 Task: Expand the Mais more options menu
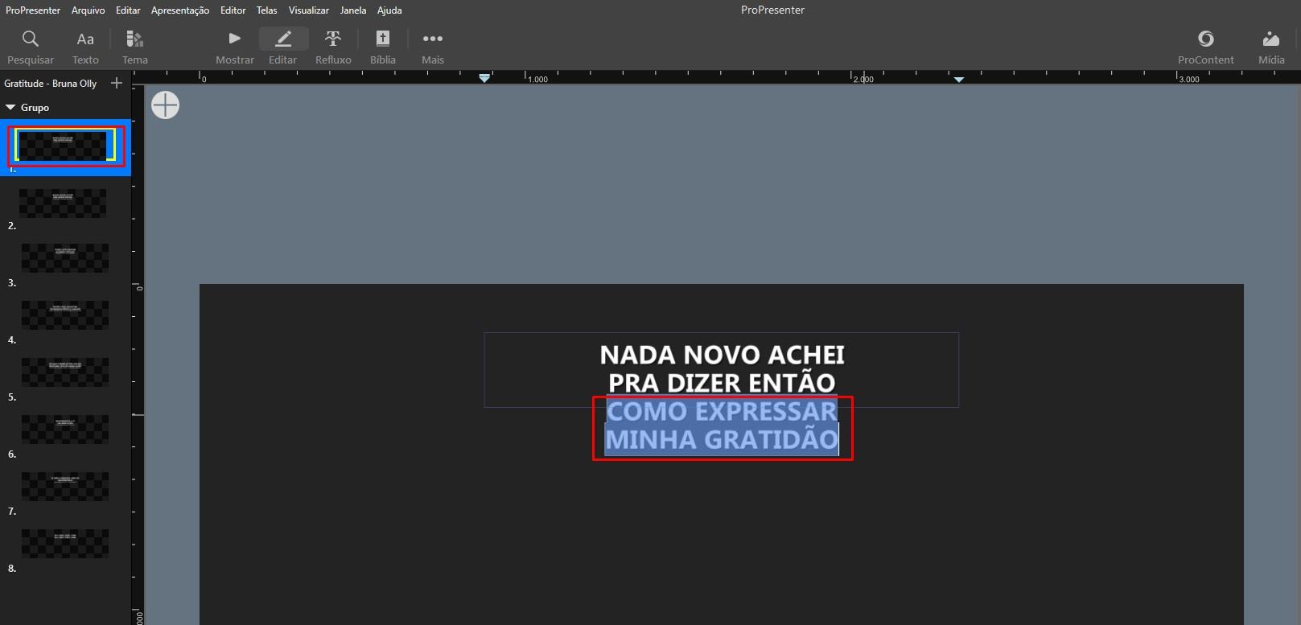click(x=433, y=47)
